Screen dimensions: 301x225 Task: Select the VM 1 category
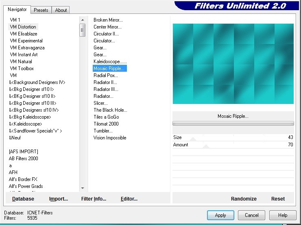15,20
